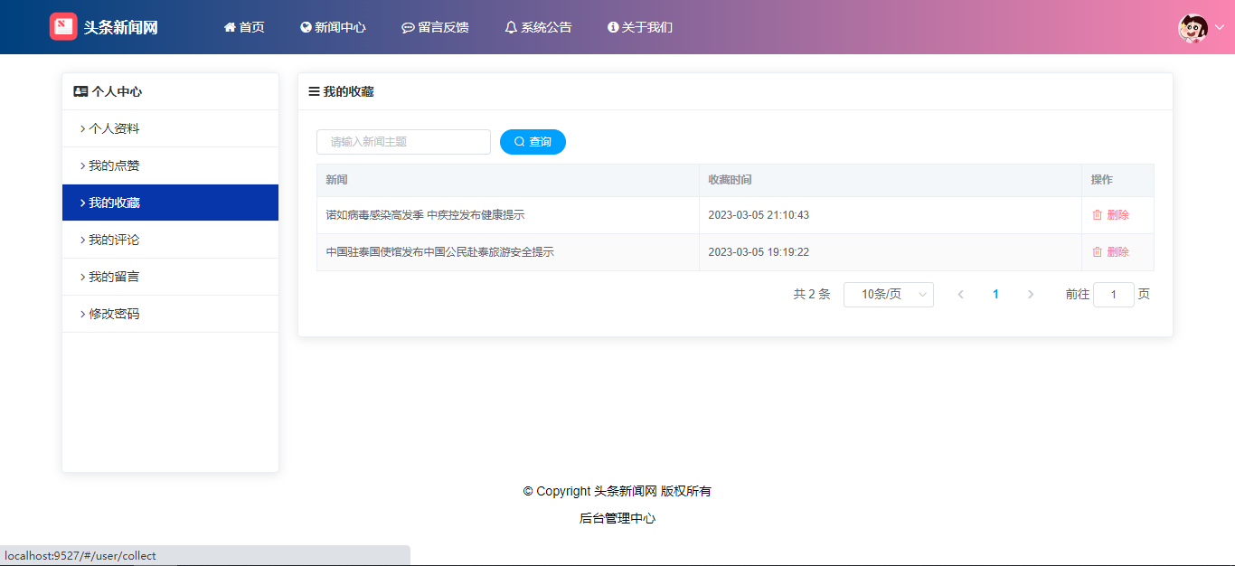Viewport: 1235px width, 566px height.
Task: Open 关于我们 about page
Action: click(640, 27)
